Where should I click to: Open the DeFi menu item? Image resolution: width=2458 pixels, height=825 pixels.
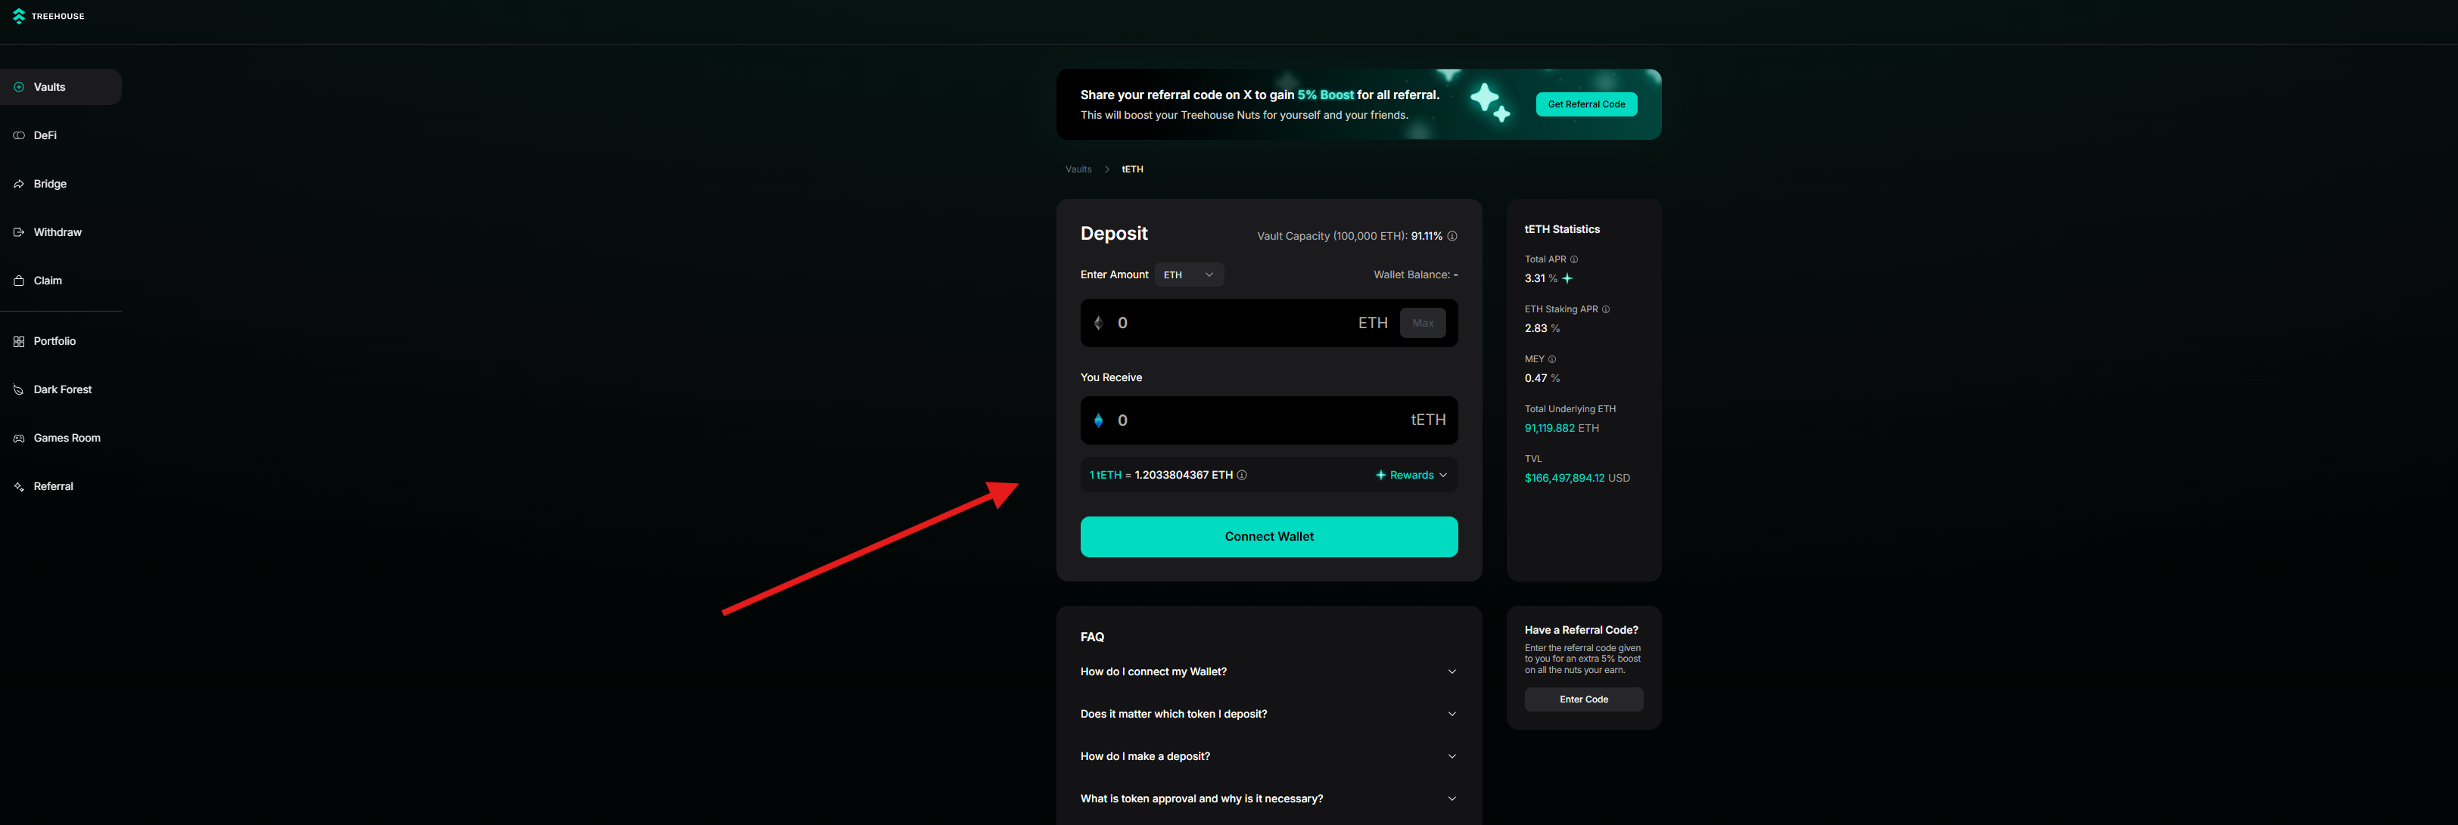(61, 135)
